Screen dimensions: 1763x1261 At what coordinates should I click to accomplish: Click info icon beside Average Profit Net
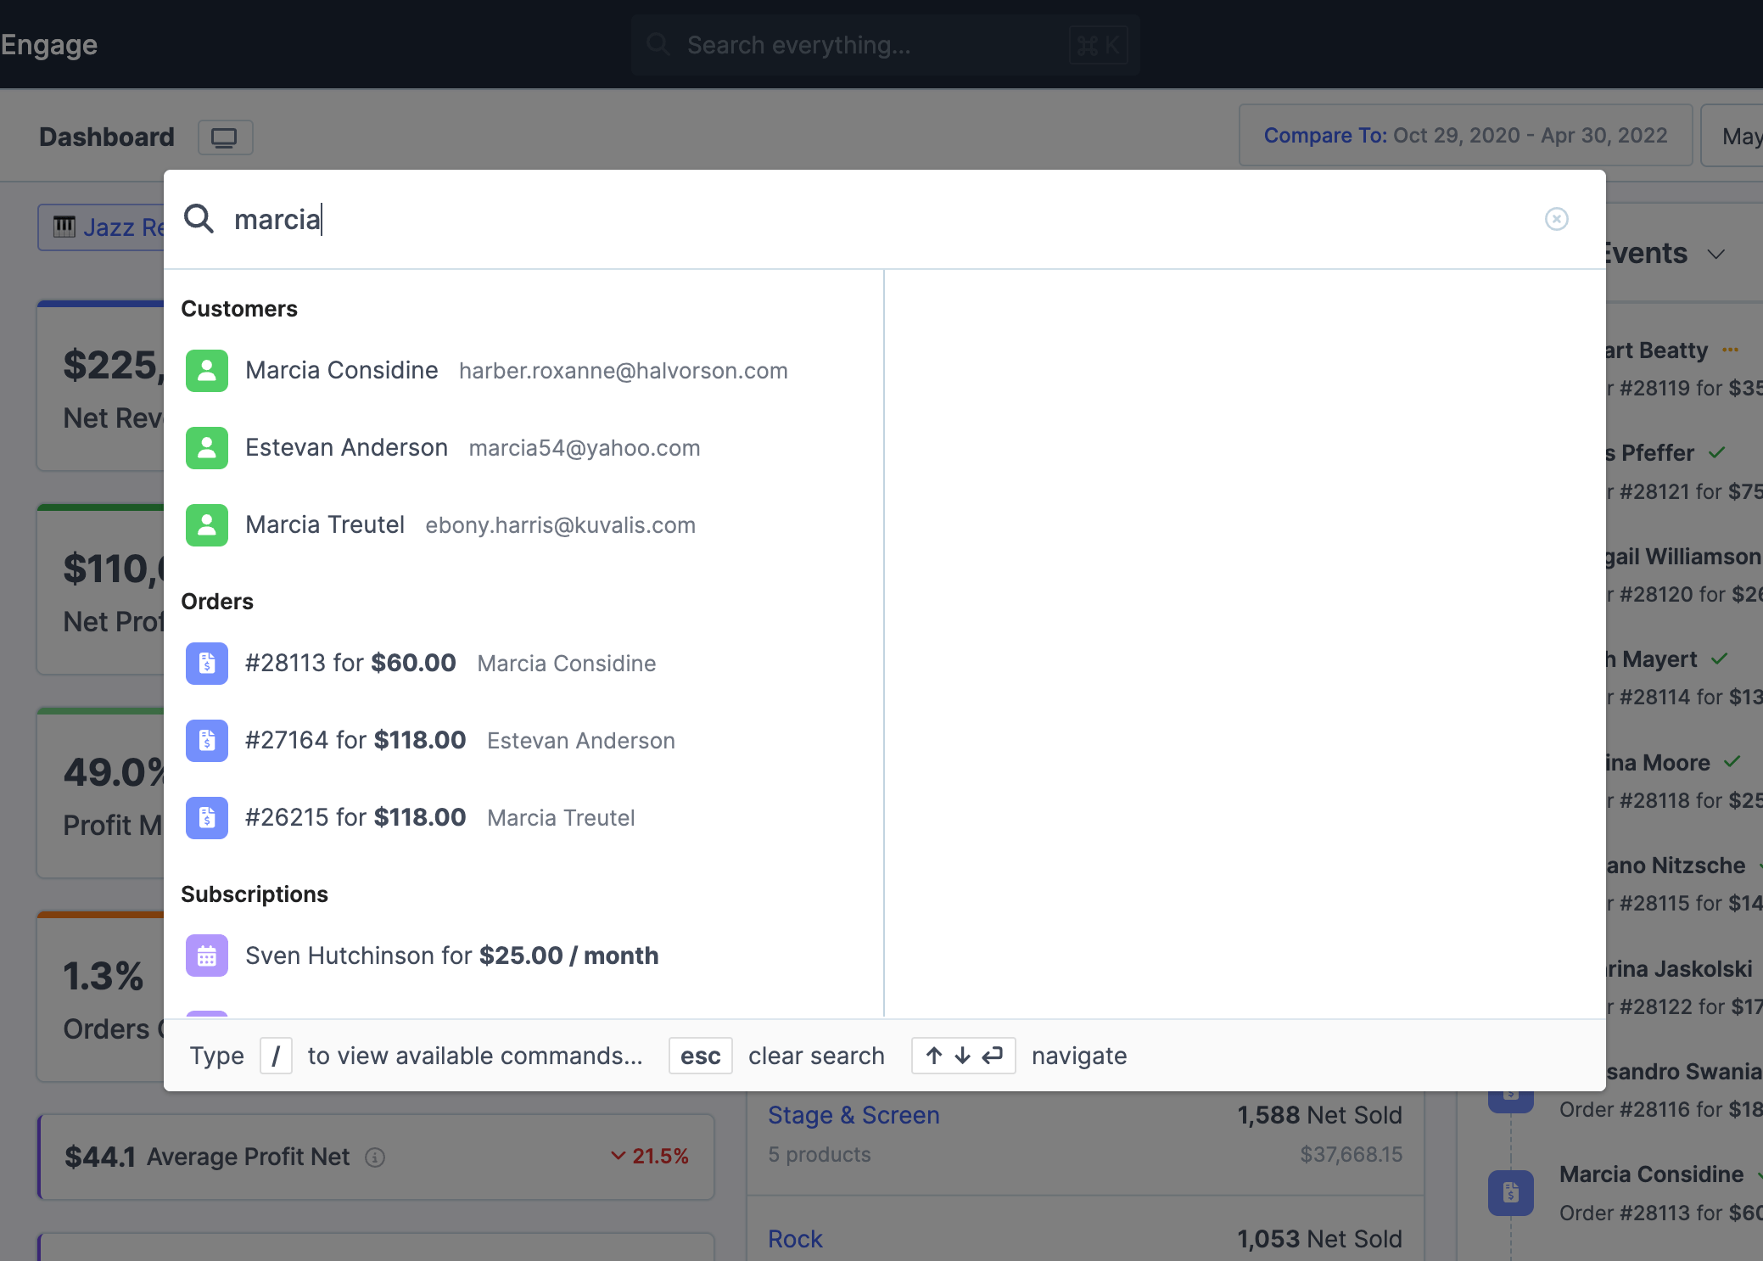click(x=375, y=1157)
